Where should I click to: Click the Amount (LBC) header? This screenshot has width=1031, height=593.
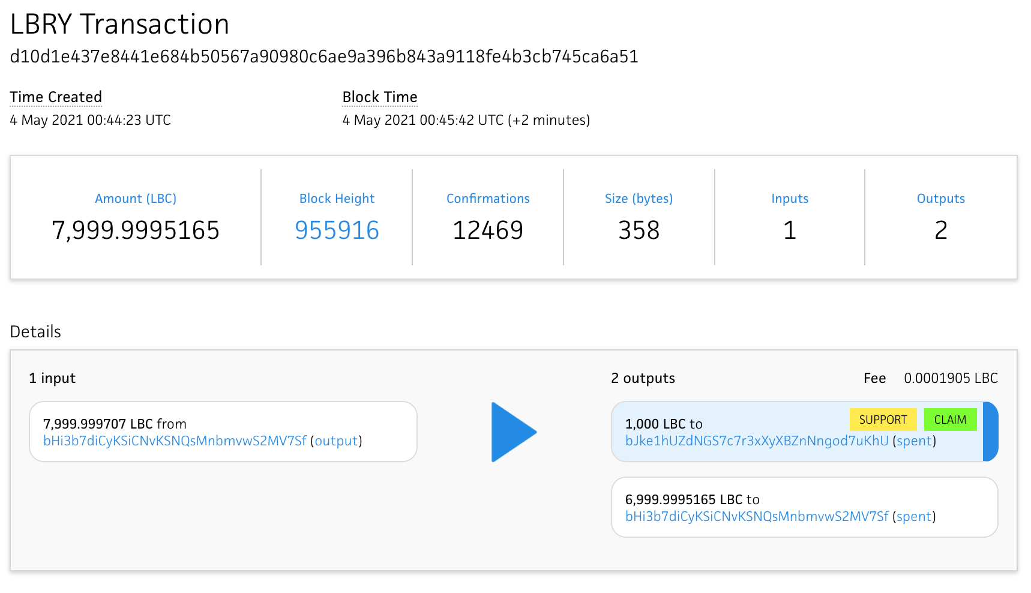(x=136, y=199)
